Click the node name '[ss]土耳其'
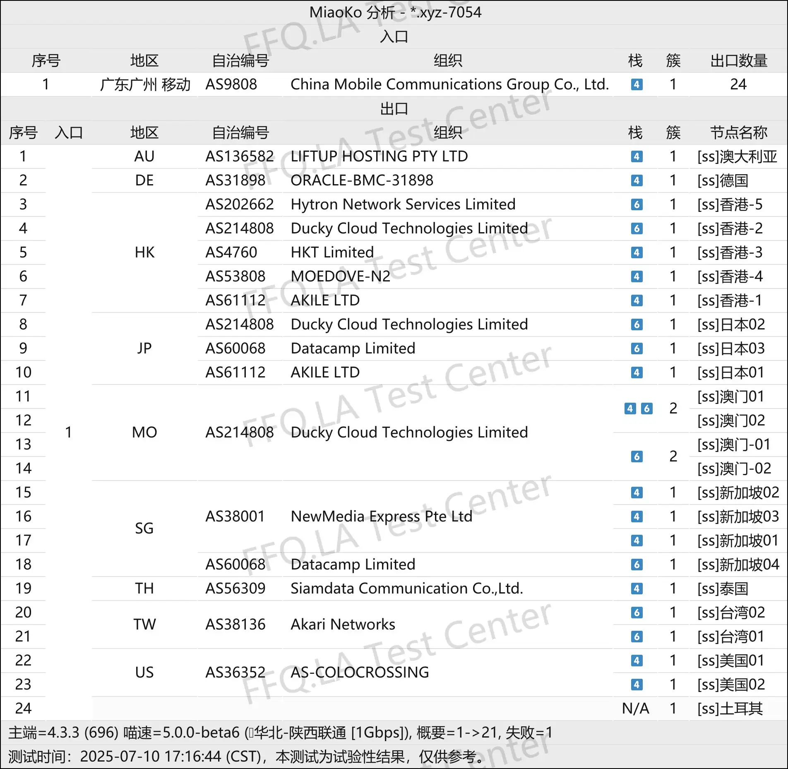Image resolution: width=788 pixels, height=769 pixels. [x=730, y=709]
